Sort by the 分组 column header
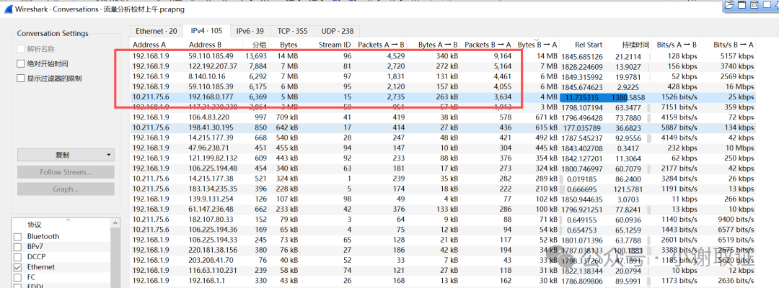 [x=256, y=45]
